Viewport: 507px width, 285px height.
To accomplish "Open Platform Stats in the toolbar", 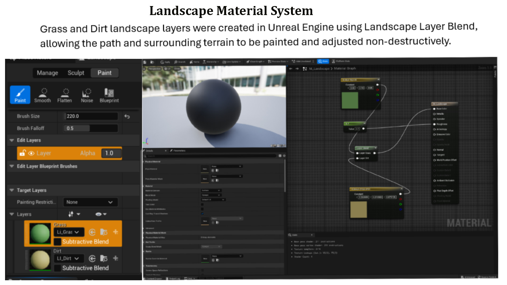I will coord(341,61).
